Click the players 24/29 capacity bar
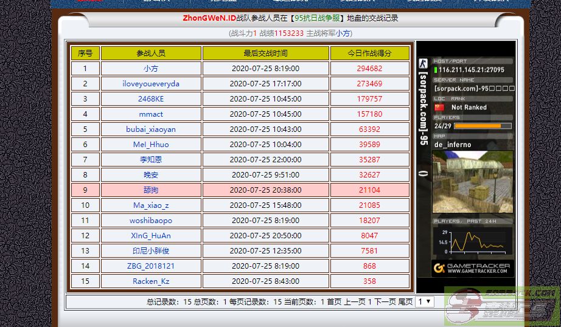 (x=482, y=126)
